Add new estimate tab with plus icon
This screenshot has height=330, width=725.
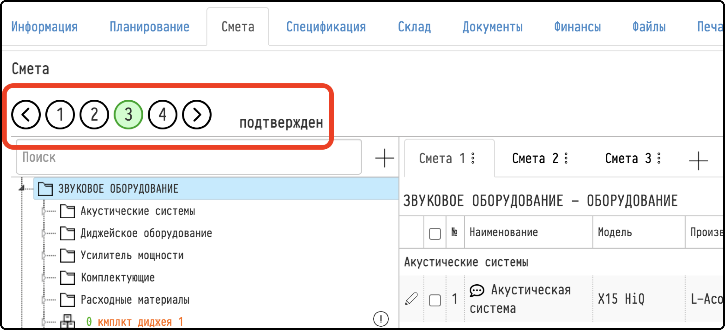pos(698,161)
